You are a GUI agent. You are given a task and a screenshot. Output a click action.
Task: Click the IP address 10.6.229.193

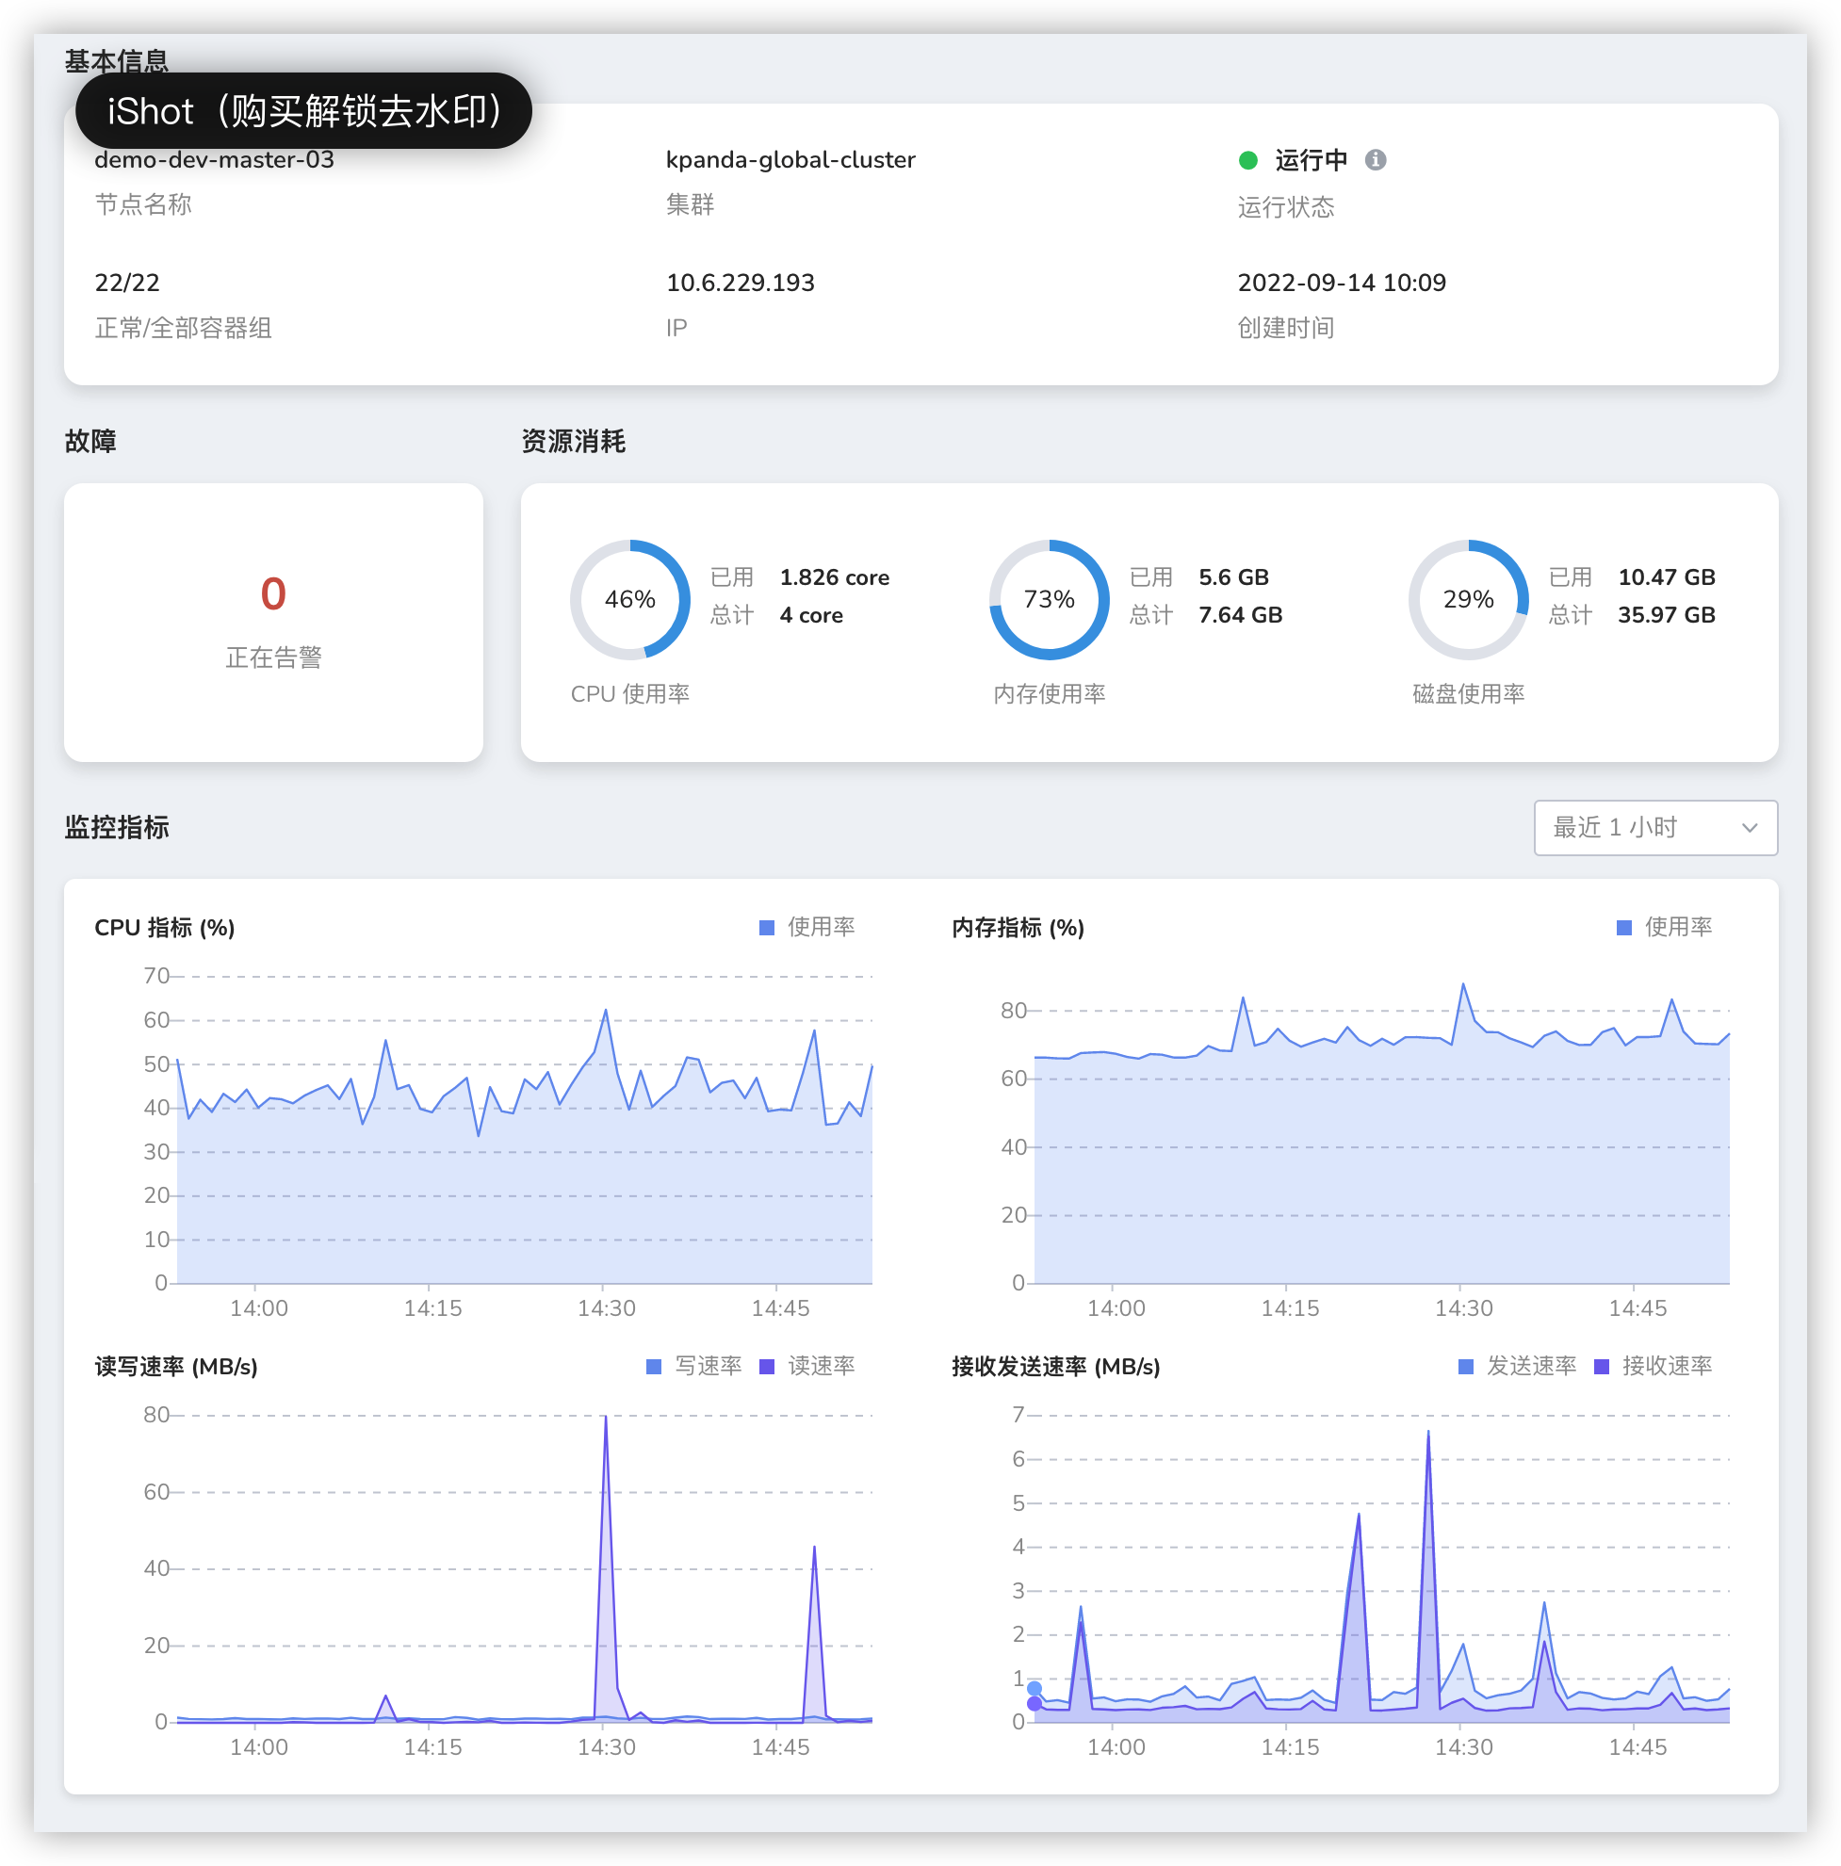740,283
